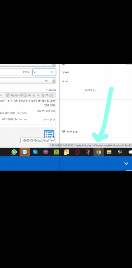
Task: Click the Task View taskbar button
Action: pos(120,152)
